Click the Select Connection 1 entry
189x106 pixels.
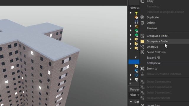[x=159, y=92]
